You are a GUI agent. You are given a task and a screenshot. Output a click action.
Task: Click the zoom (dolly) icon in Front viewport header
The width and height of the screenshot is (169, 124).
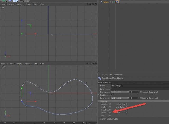click(90, 64)
